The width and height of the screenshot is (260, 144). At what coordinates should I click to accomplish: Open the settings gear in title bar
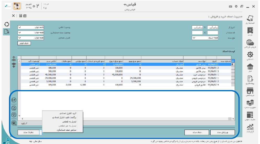tap(236, 7)
